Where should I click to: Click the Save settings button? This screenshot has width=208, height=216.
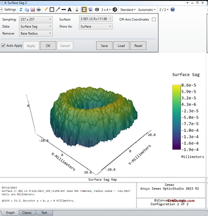coord(104,46)
